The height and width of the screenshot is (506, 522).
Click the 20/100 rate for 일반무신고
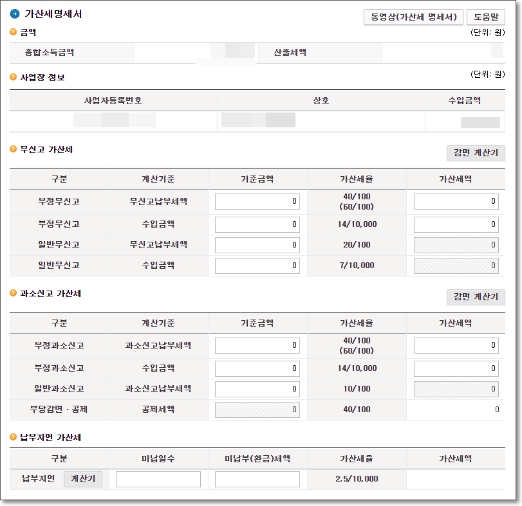coord(357,245)
